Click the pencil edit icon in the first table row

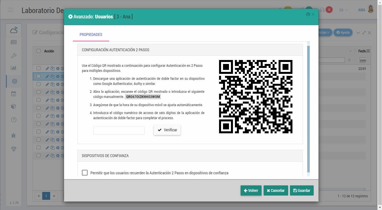pyautogui.click(x=47, y=68)
